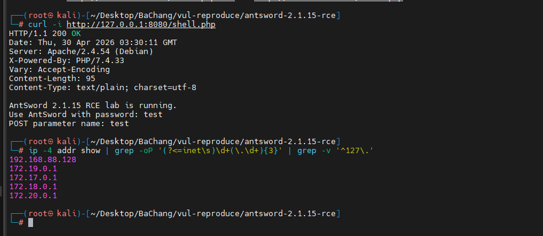Click the IP address 172.19.0.1
This screenshot has height=236, width=543.
[x=33, y=169]
